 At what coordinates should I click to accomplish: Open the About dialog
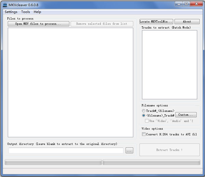(187, 22)
